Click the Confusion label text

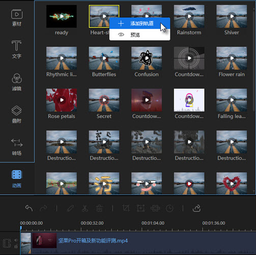pos(147,74)
